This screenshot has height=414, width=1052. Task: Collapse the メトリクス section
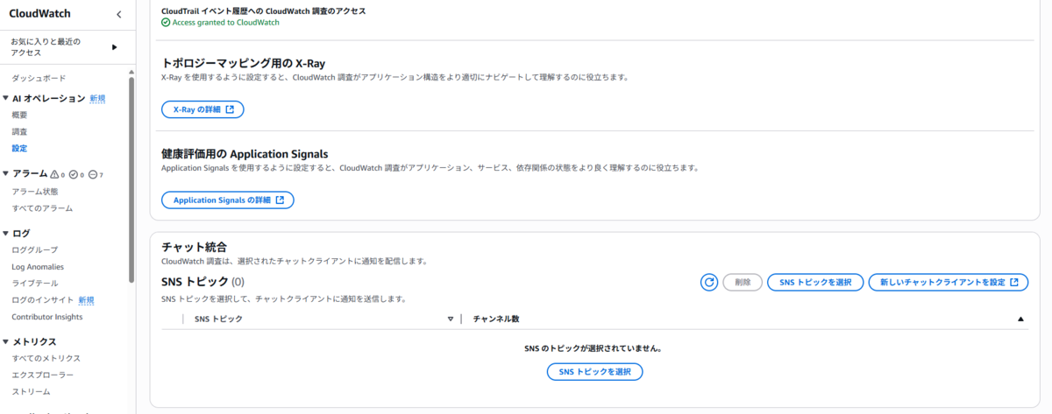5,341
